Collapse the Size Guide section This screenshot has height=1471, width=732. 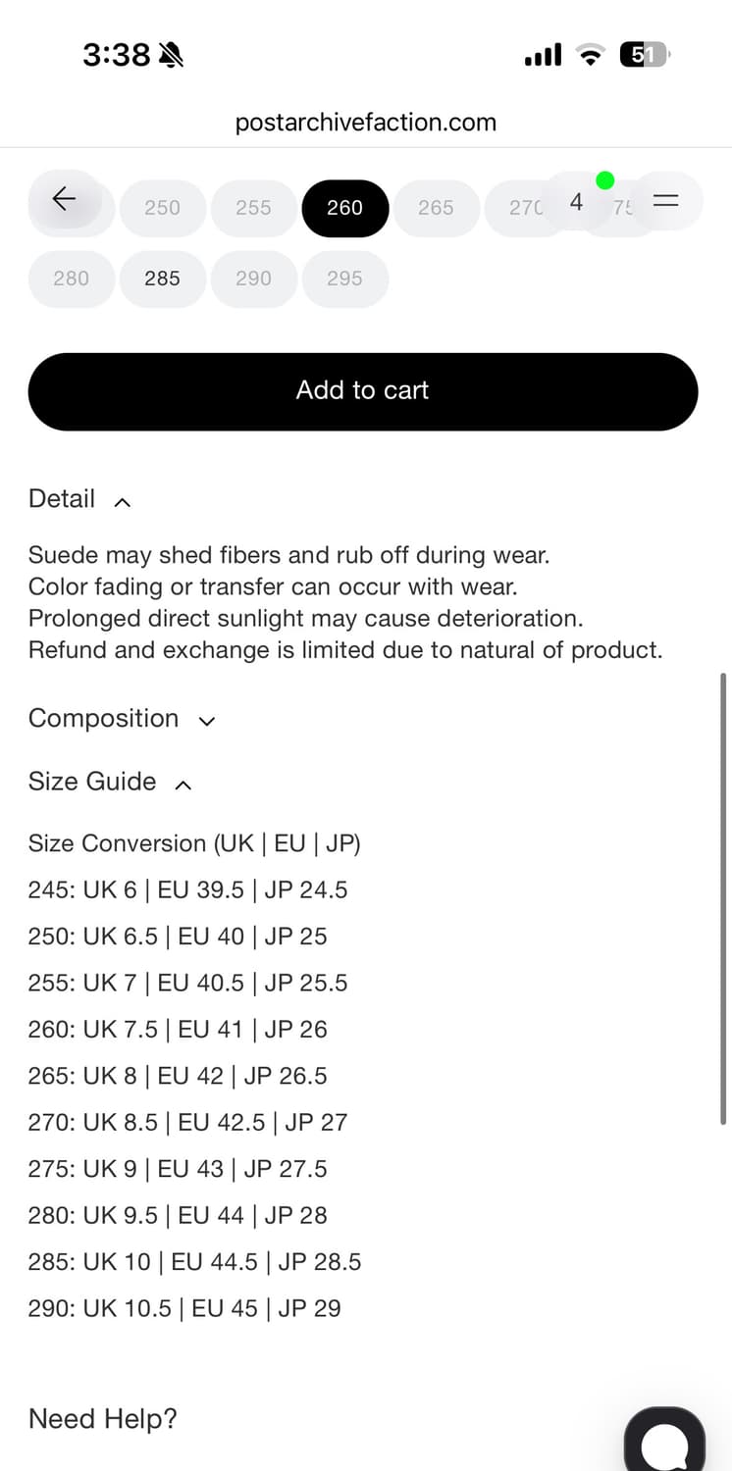click(x=110, y=782)
